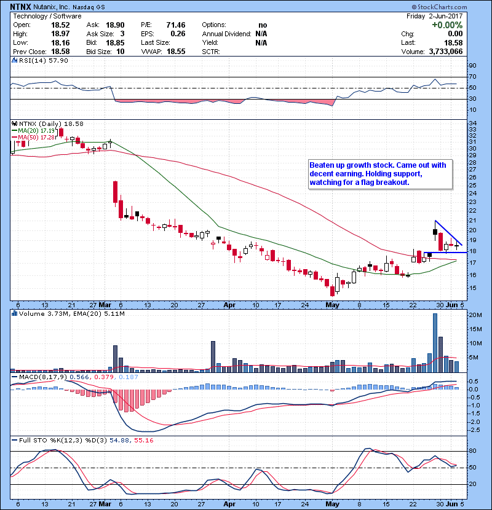Click the Bid price 18.85
Screen dimensions: 492x510
115,42
